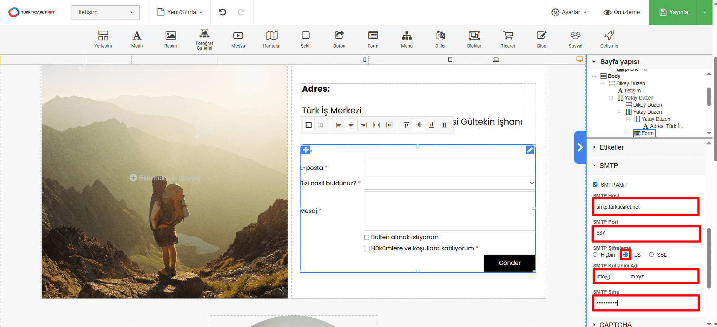Undo the last action

point(223,12)
